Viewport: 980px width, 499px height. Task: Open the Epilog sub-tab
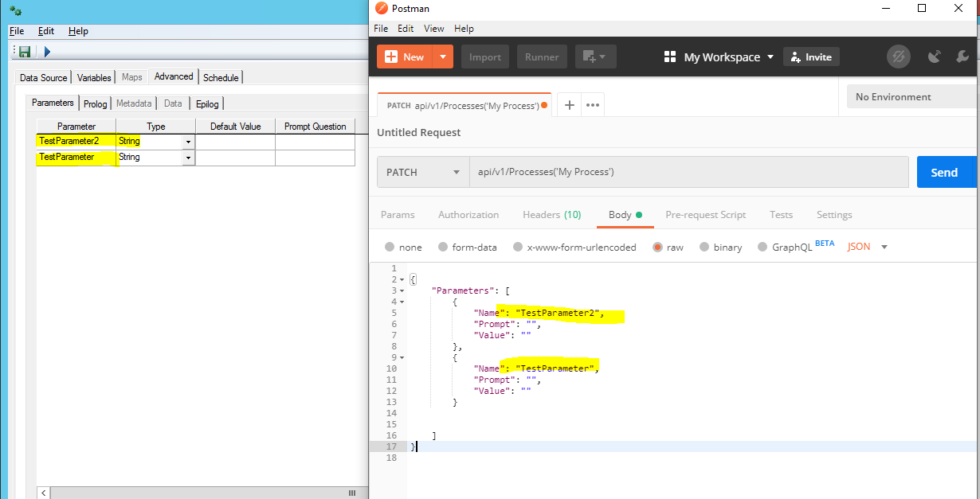(207, 103)
